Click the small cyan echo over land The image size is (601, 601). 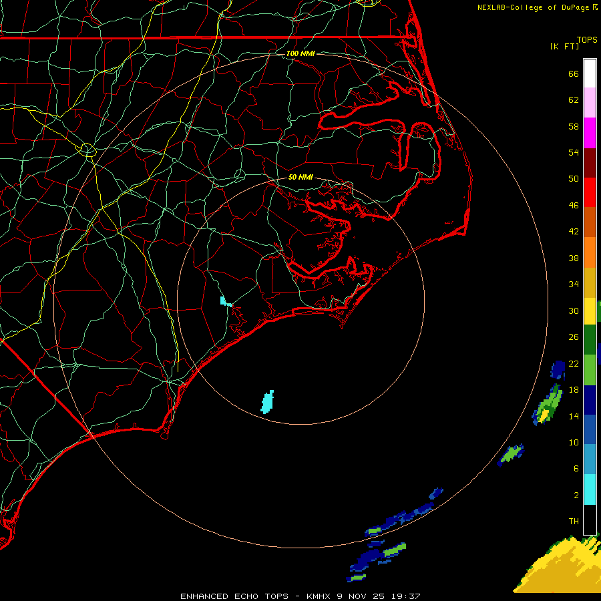pos(226,302)
